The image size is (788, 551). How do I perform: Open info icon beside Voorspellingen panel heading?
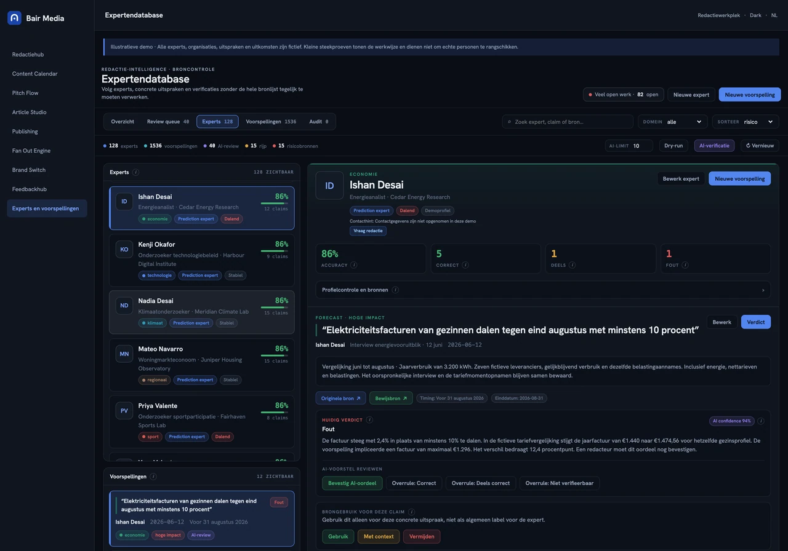click(x=153, y=477)
